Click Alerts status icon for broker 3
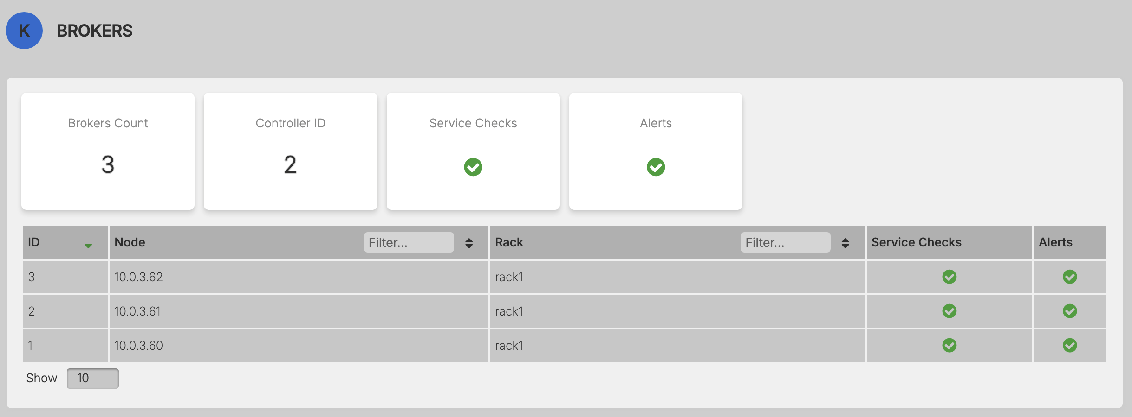The width and height of the screenshot is (1132, 417). (x=1069, y=277)
